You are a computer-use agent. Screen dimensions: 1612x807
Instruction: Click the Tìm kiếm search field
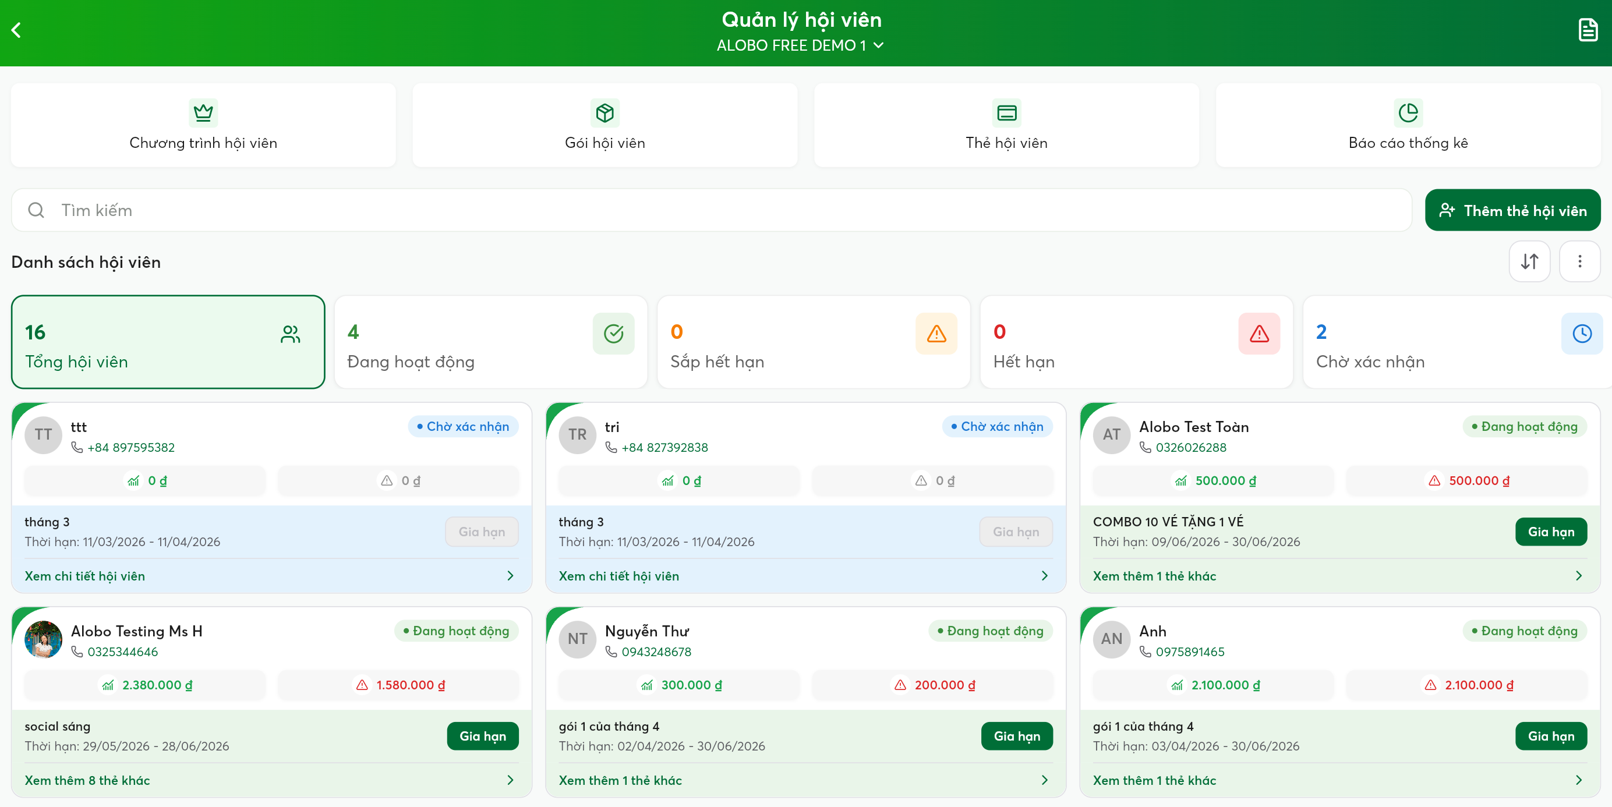(712, 210)
